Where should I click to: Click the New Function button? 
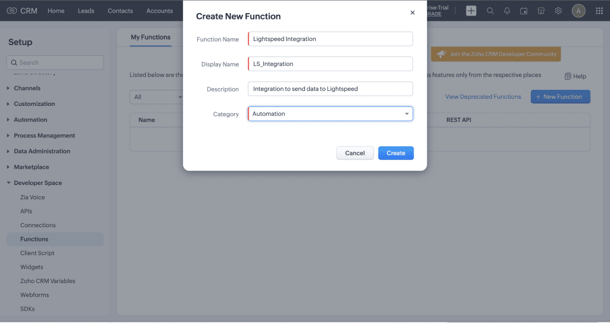coord(560,97)
